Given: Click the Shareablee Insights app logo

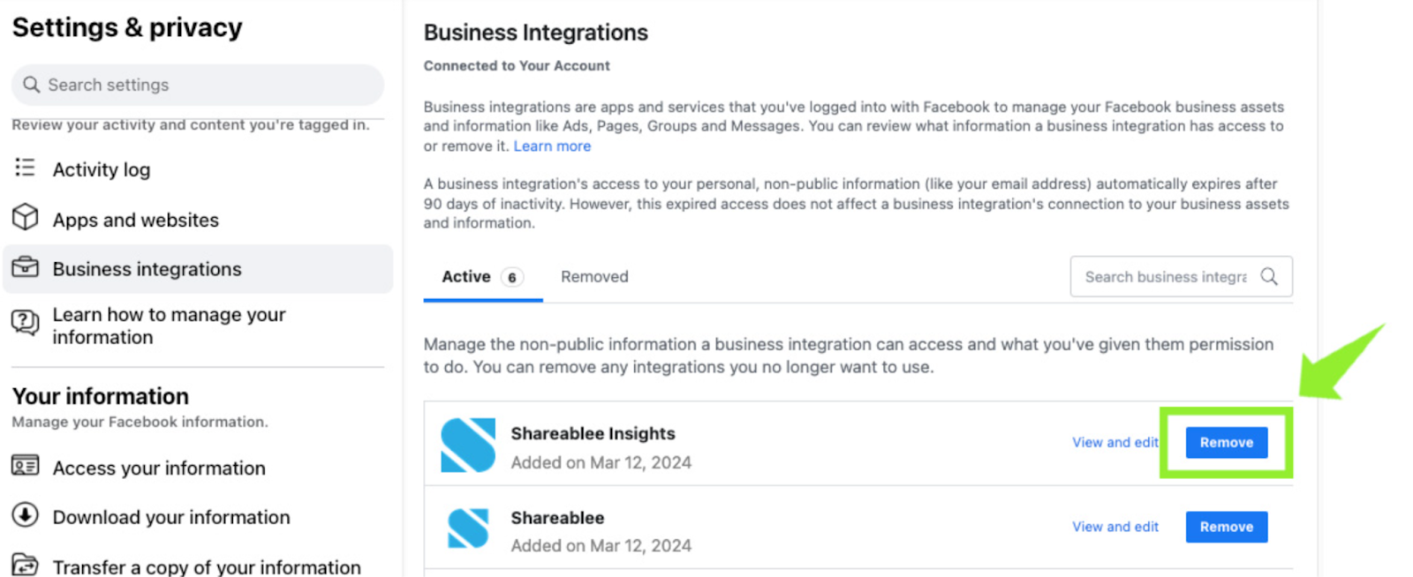Looking at the screenshot, I should point(468,446).
